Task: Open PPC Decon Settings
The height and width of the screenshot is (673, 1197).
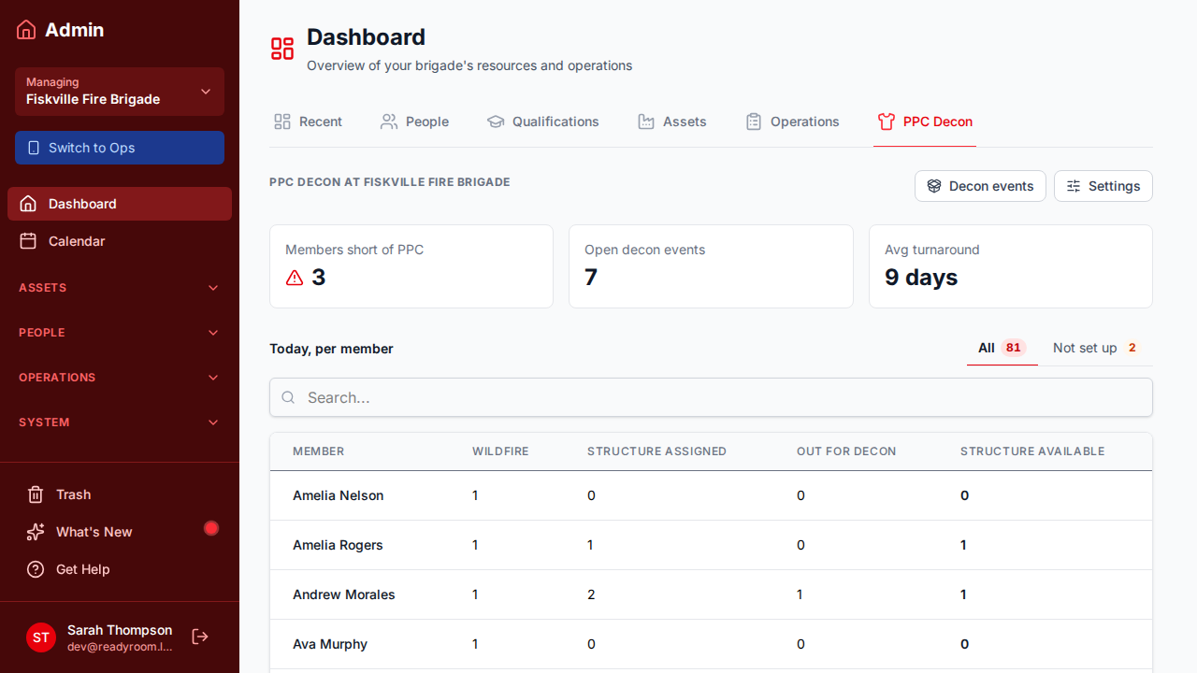Action: click(1103, 186)
